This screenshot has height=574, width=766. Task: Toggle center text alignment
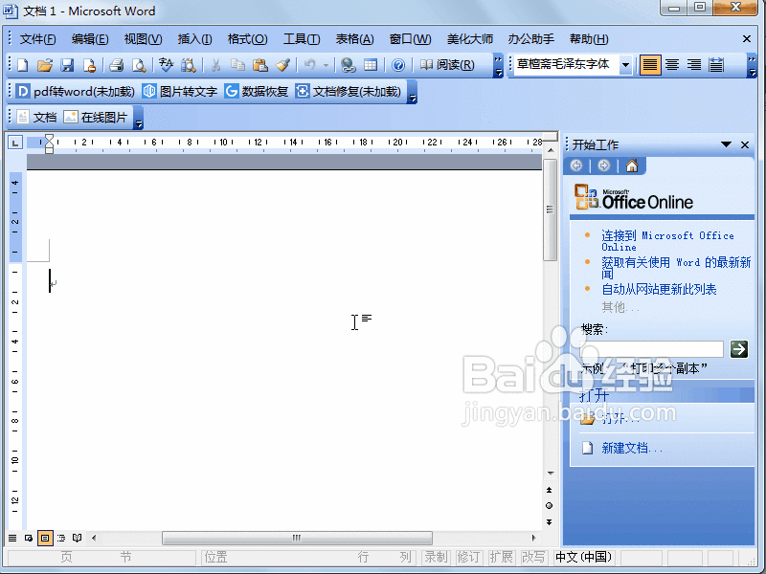pyautogui.click(x=672, y=65)
